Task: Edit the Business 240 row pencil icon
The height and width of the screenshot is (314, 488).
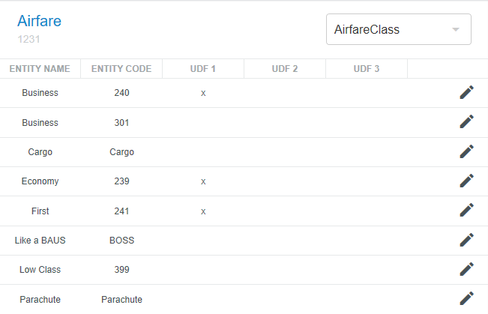Action: tap(466, 92)
